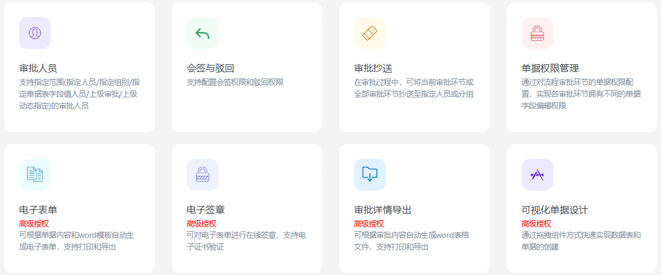The image size is (661, 275).
Task: Click the 审批详情导出 blue export icon
Action: 370,175
